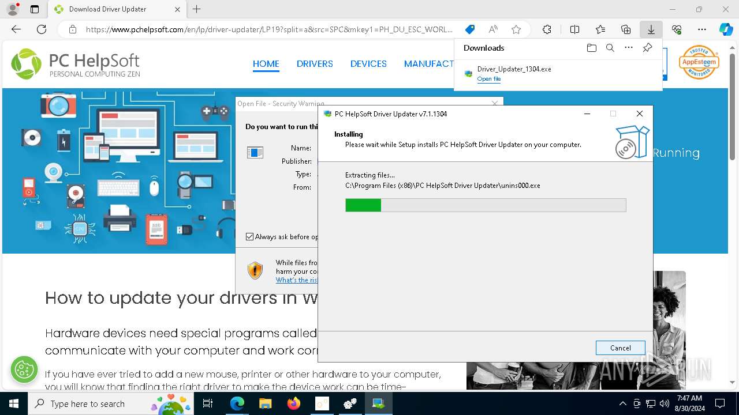This screenshot has width=739, height=415.
Task: Open more options in Downloads panel
Action: click(629, 48)
